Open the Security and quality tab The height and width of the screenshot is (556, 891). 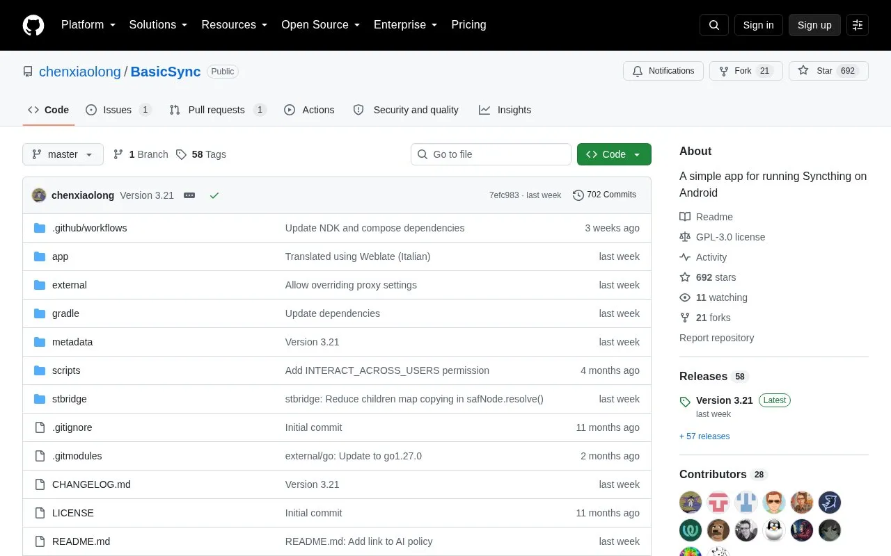[x=407, y=110]
